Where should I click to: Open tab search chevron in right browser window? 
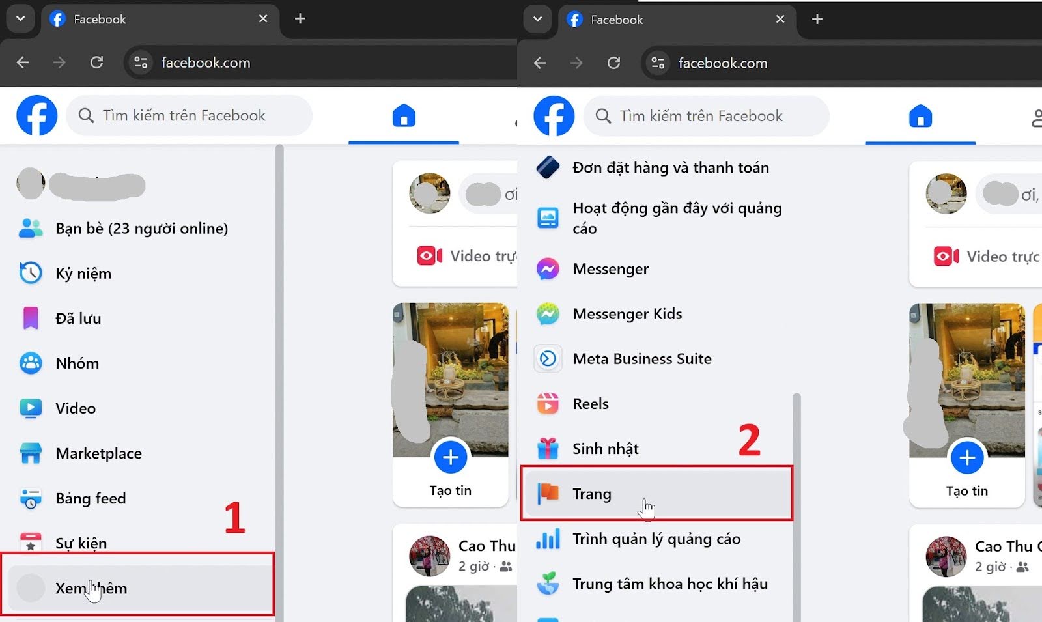tap(537, 19)
